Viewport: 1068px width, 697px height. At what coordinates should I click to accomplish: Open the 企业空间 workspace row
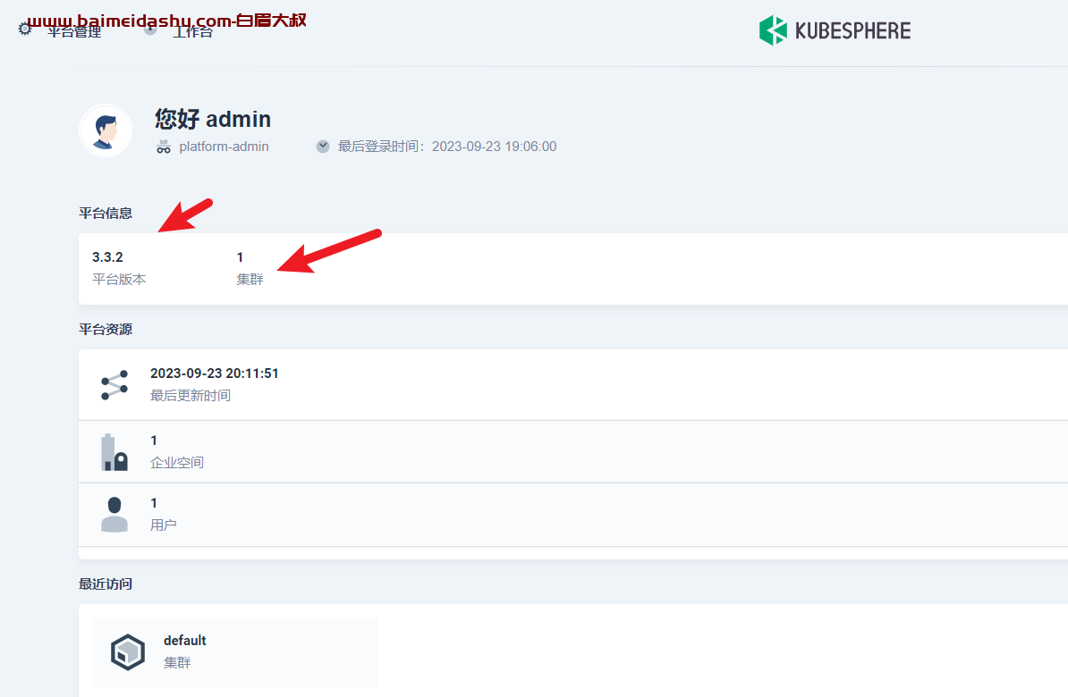point(572,452)
